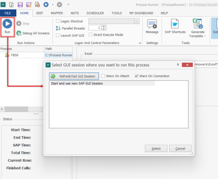Screen dimensions: 218x179
Task: Click the Path column header
Action: (59, 49)
